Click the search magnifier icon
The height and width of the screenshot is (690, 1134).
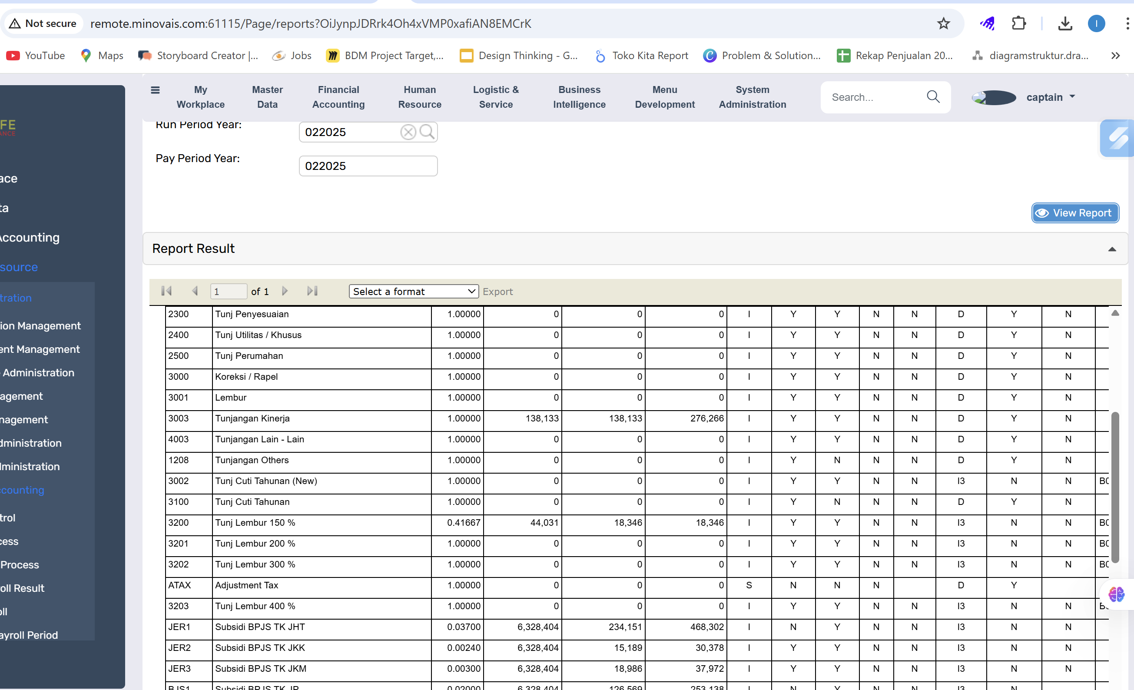point(933,96)
